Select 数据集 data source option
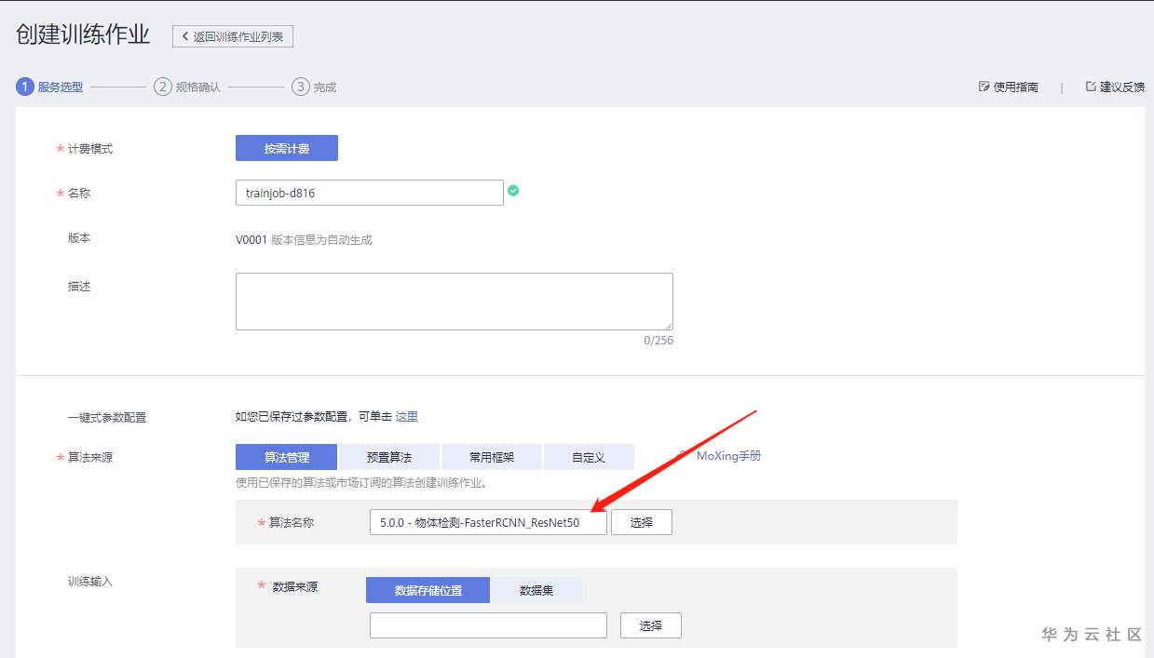 536,590
